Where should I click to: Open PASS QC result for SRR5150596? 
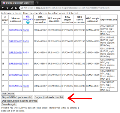[x=26, y=75]
